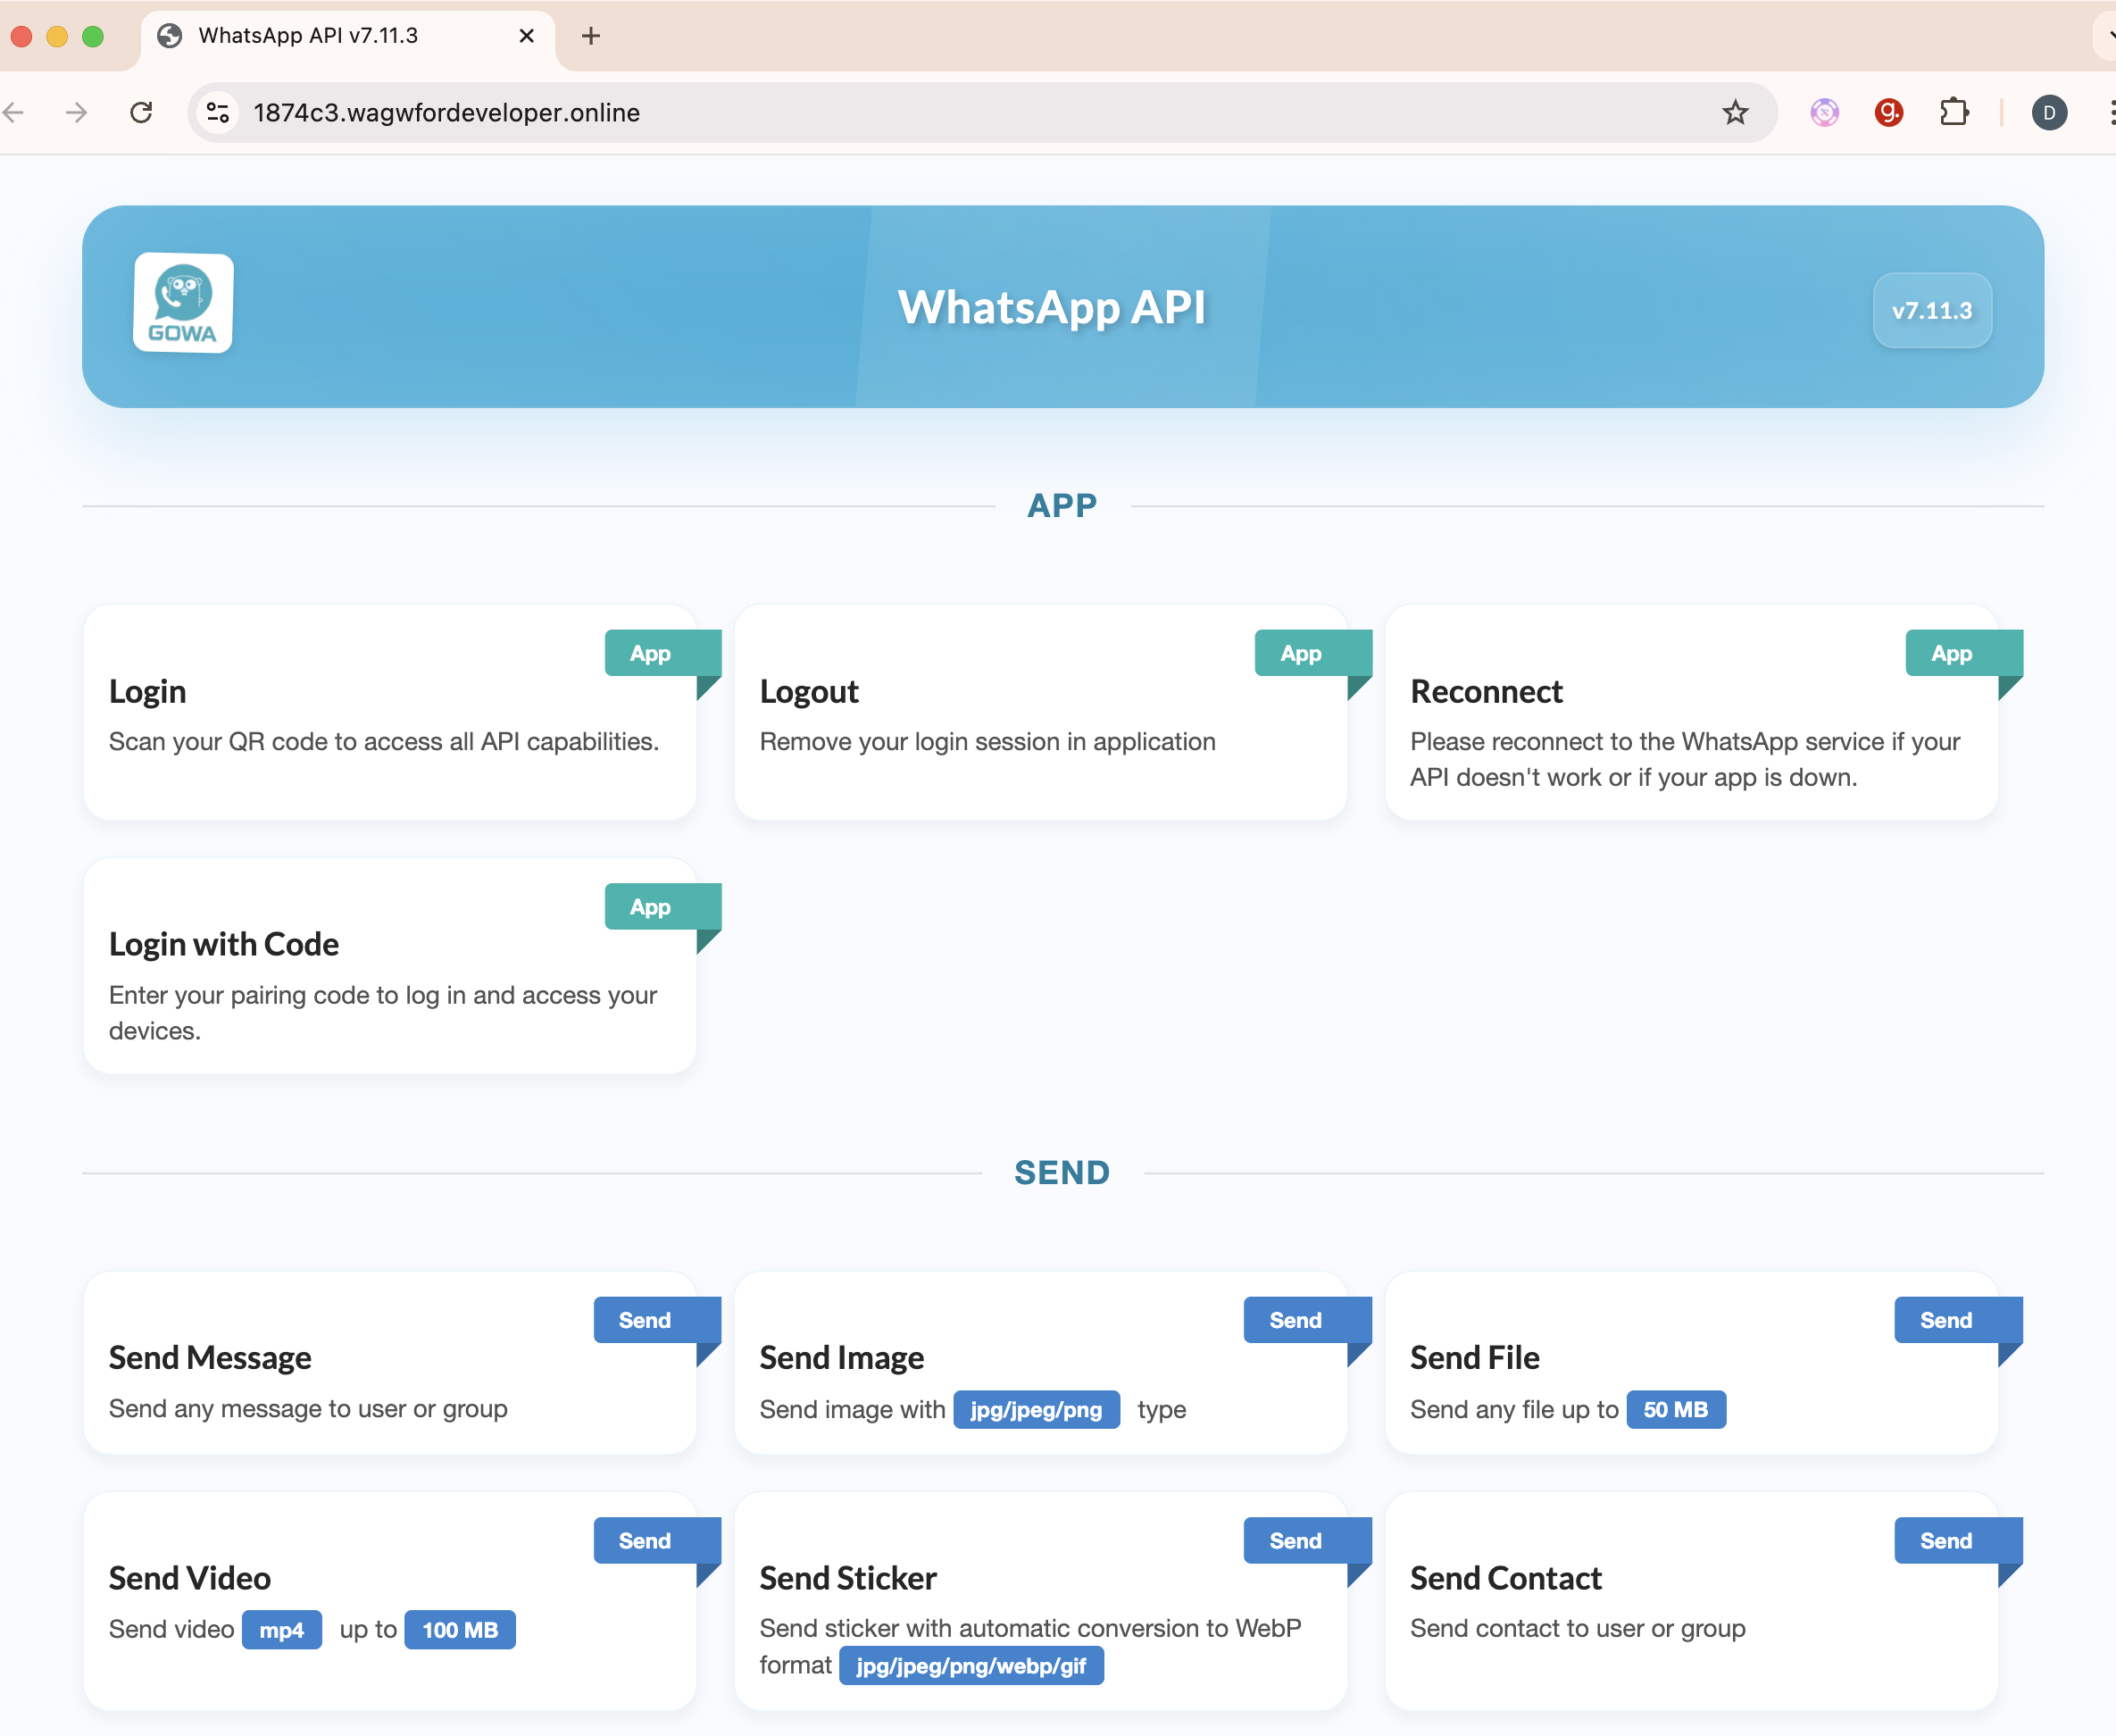
Task: Open the browser extensions puzzle icon
Action: click(1955, 112)
